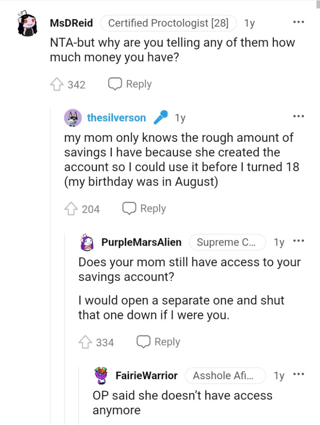320x425 pixels.
Task: Click the comment bubble beside PurpleMarsAlien's 334 count
Action: click(143, 341)
